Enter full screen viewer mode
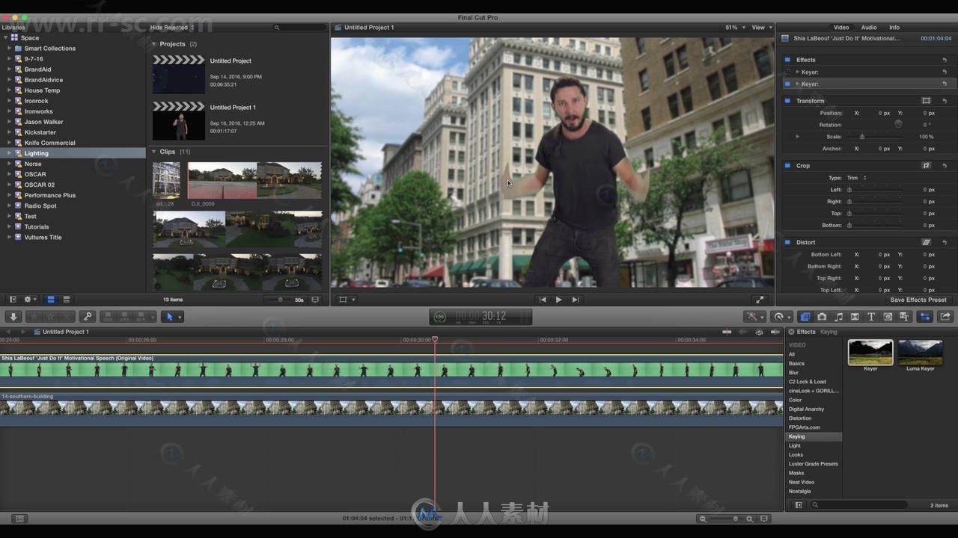The width and height of the screenshot is (958, 538). [x=760, y=300]
